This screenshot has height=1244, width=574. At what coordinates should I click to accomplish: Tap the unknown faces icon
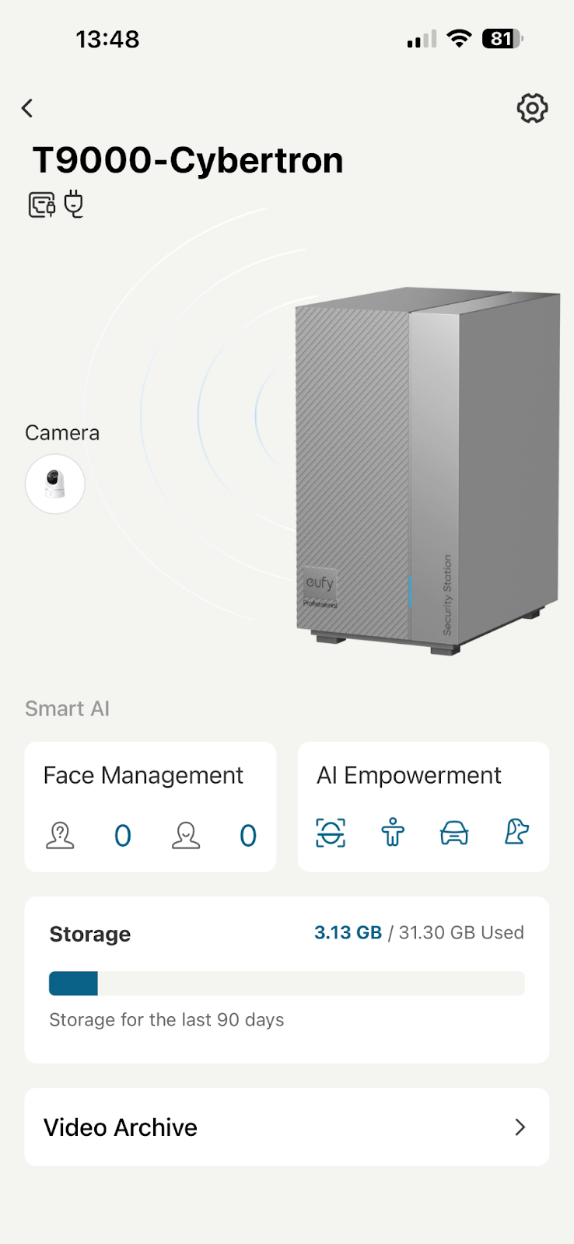[60, 835]
